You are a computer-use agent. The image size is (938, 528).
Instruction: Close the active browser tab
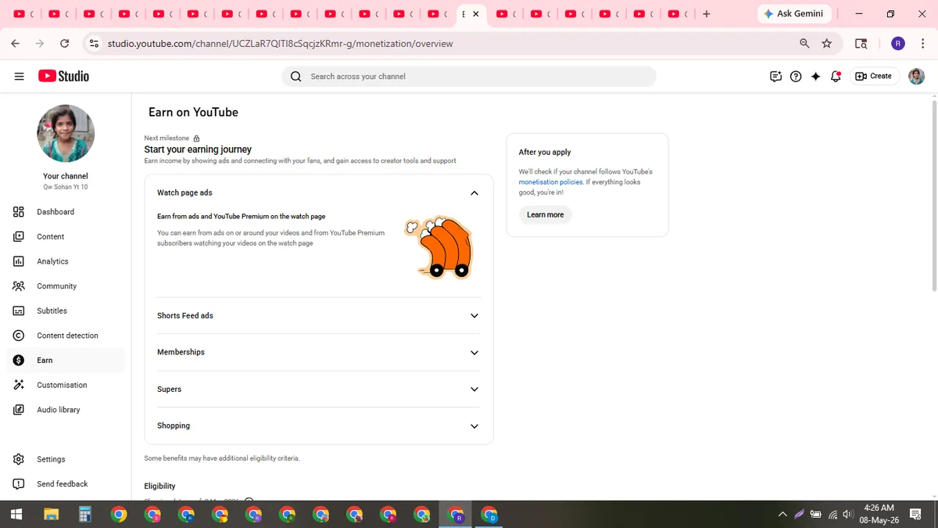click(476, 14)
